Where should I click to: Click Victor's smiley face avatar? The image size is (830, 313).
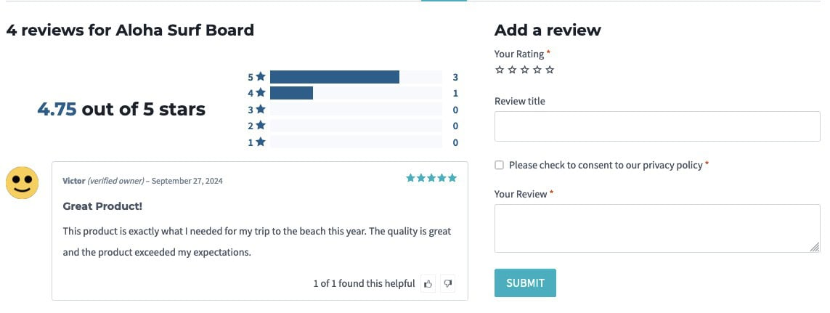(x=22, y=182)
